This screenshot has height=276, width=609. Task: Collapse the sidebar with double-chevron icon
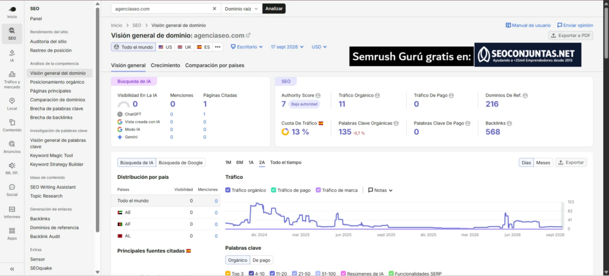tap(12, 269)
